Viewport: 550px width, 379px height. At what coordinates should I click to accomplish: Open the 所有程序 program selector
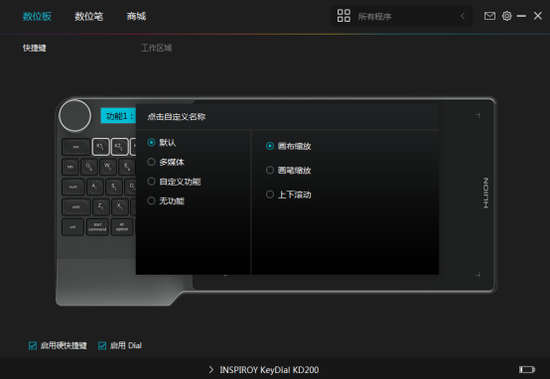(402, 16)
